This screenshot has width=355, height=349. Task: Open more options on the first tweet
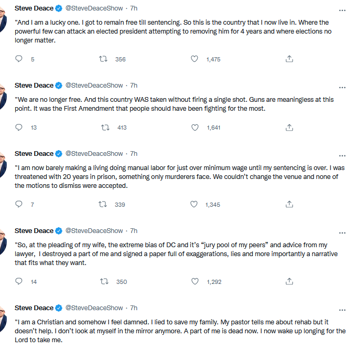[x=342, y=10]
